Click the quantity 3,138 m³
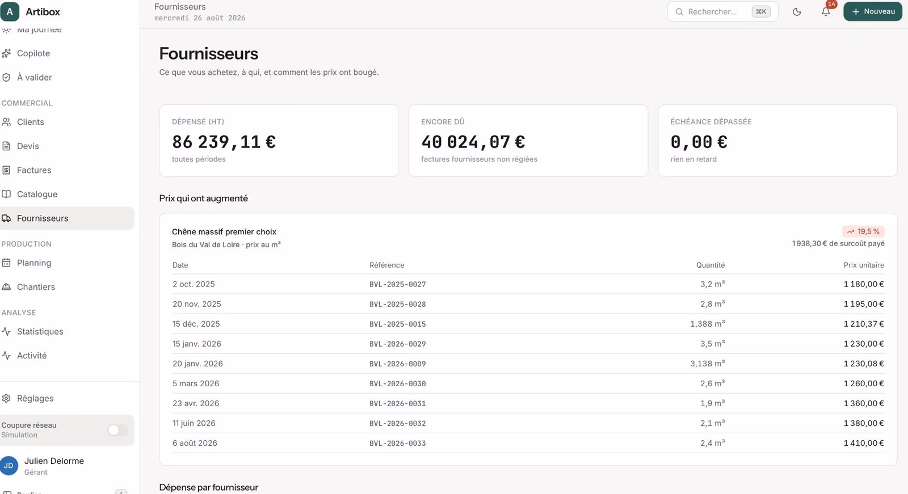The height and width of the screenshot is (494, 908). tap(708, 364)
